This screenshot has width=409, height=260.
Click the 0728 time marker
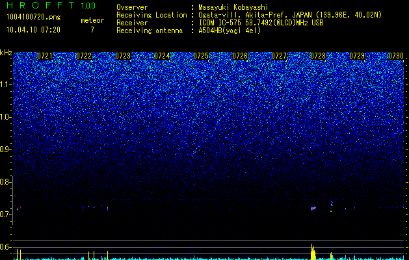318,56
